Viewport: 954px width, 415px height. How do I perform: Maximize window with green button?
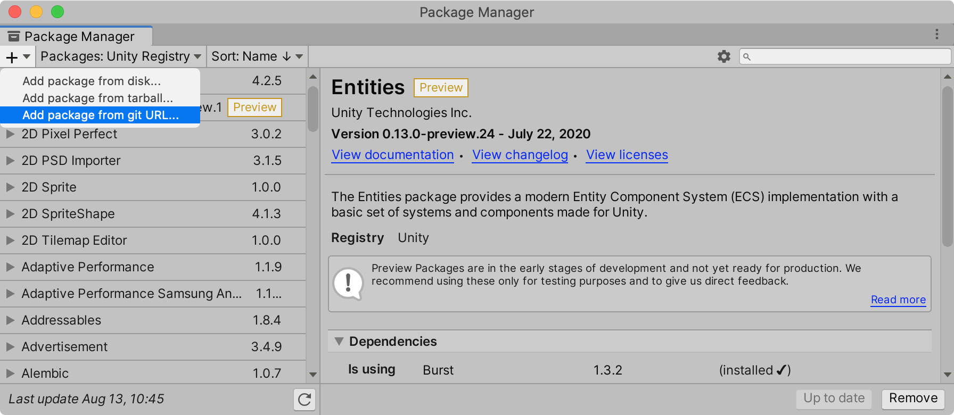[x=57, y=12]
